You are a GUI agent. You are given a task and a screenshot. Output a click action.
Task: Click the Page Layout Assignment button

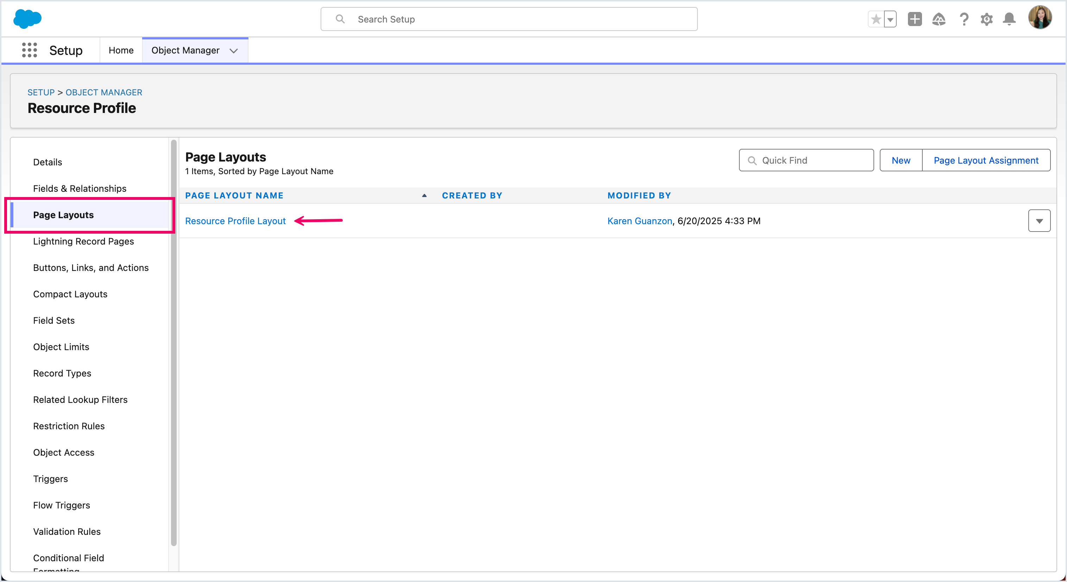(986, 160)
